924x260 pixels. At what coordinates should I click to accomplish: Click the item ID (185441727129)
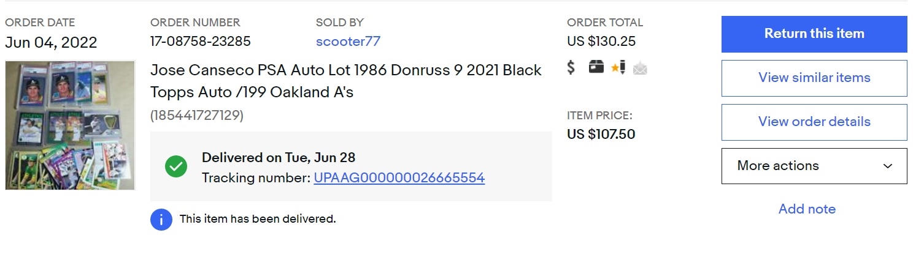click(x=197, y=116)
